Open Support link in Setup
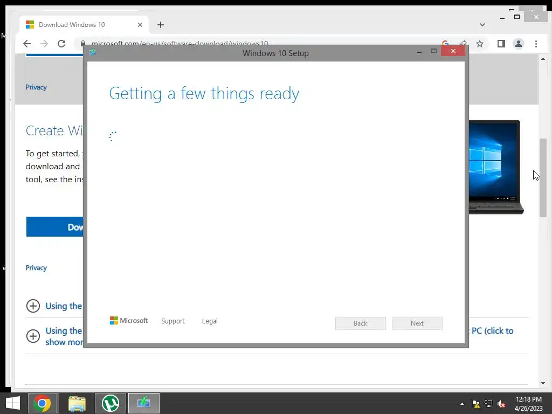Image resolution: width=552 pixels, height=414 pixels. click(x=173, y=321)
